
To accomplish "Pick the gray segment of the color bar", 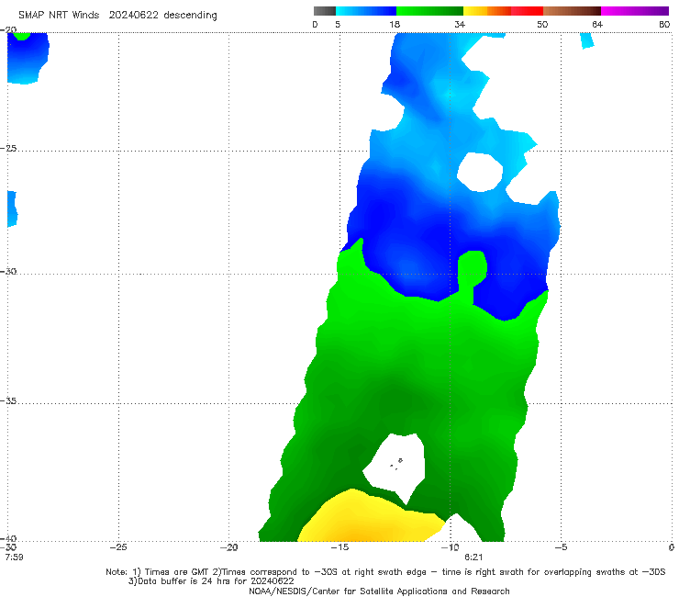I will click(x=325, y=11).
